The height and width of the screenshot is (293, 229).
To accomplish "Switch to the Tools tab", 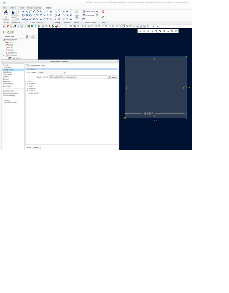I will pos(22,8).
